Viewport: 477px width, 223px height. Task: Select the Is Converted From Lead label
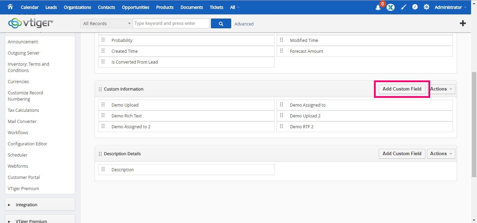134,62
